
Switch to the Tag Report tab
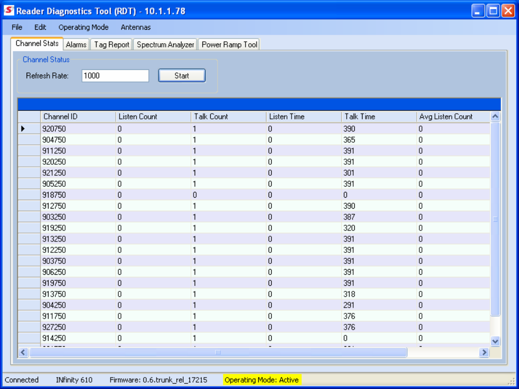click(112, 44)
